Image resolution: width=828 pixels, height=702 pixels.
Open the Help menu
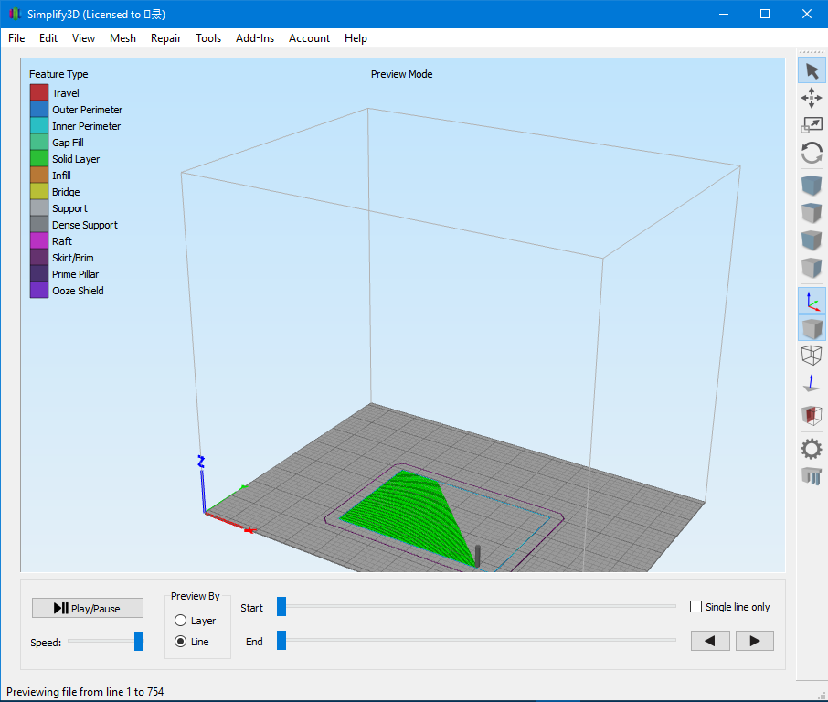[356, 38]
